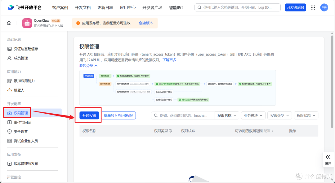
Task: Open the user avatar menu
Action: click(324, 7)
